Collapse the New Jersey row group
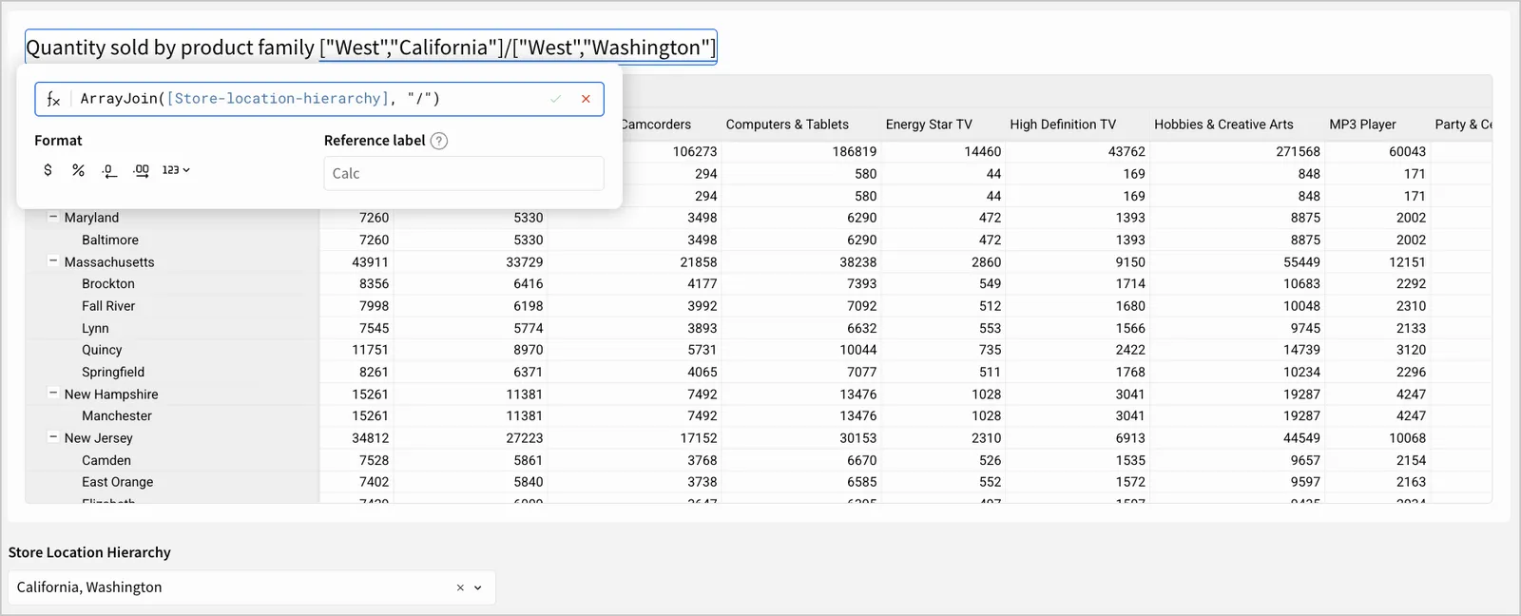This screenshot has width=1521, height=616. tap(53, 436)
